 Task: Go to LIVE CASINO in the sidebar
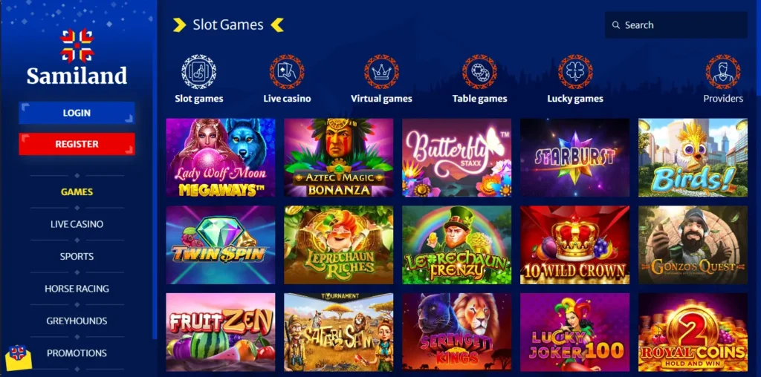pyautogui.click(x=77, y=224)
